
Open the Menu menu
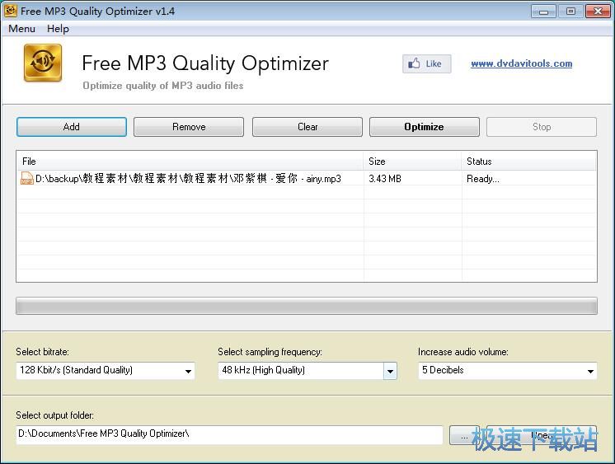(21, 29)
